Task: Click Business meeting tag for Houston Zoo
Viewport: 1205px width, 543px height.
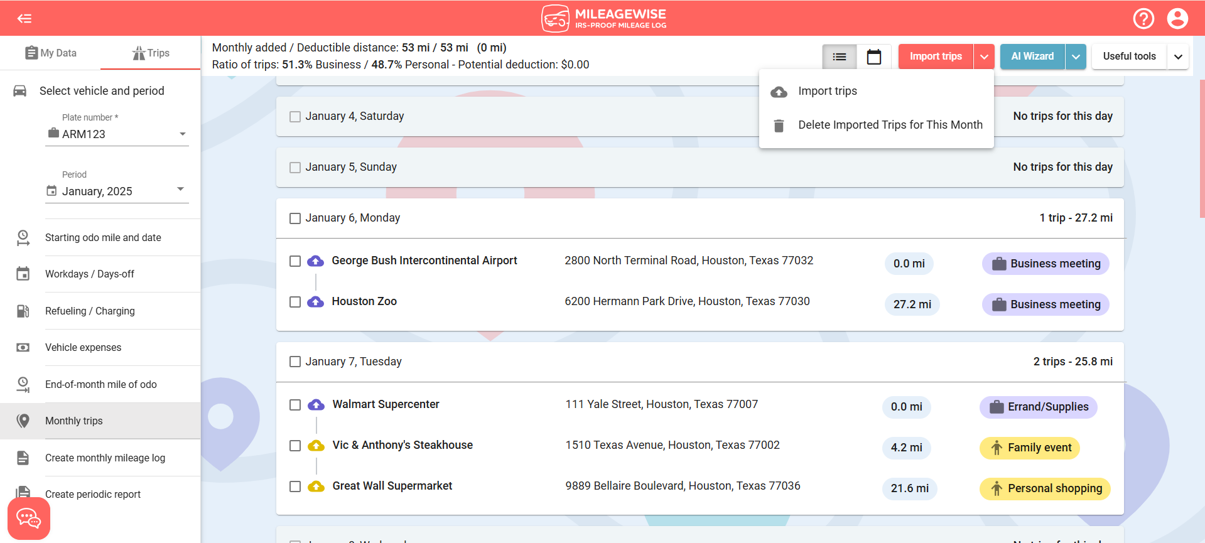Action: pyautogui.click(x=1046, y=304)
